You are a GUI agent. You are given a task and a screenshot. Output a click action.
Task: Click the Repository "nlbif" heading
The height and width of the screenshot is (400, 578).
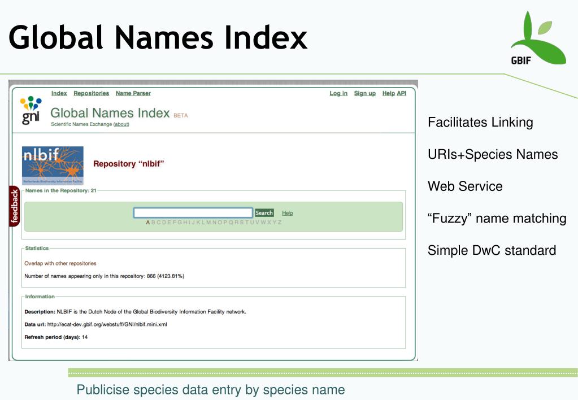click(x=129, y=164)
